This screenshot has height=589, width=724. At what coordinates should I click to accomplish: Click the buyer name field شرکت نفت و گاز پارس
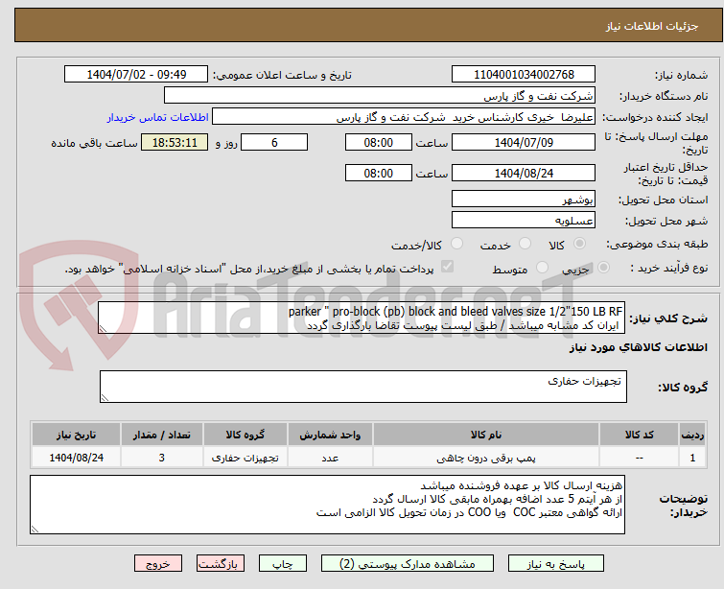(380, 96)
